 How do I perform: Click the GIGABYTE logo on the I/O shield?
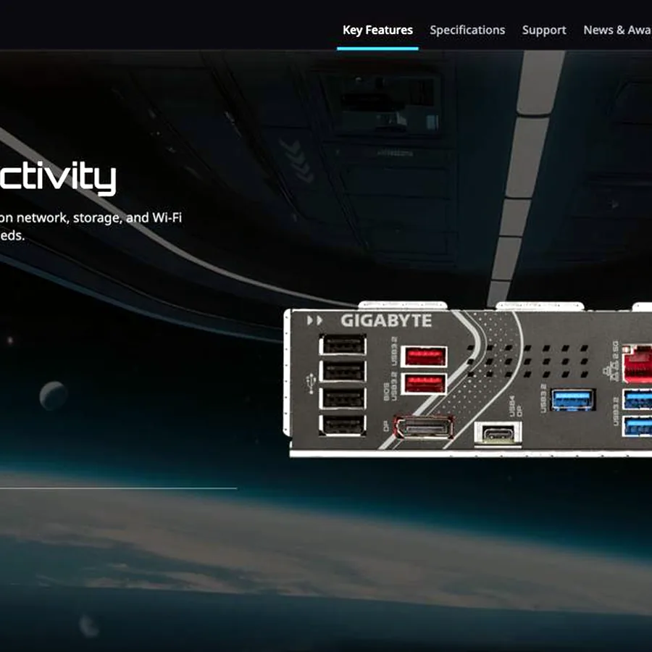(386, 321)
